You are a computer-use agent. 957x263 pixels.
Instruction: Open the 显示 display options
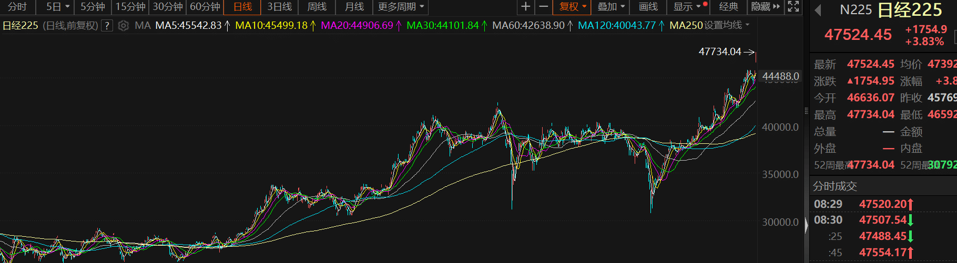[x=687, y=7]
